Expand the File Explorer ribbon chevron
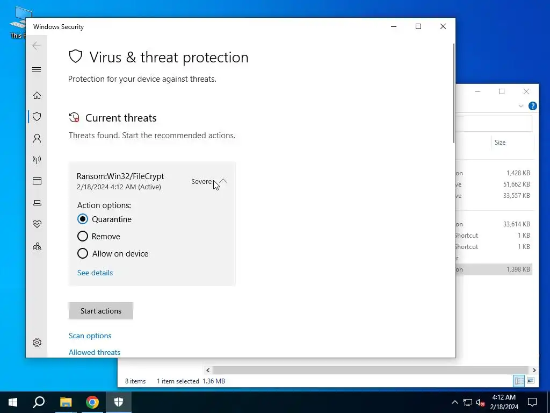Viewport: 550px width, 413px height. point(521,106)
